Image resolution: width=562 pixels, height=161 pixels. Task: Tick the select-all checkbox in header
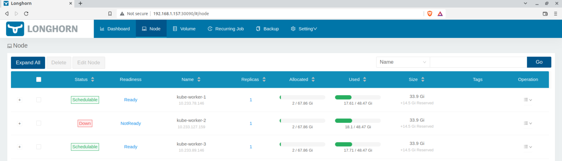click(x=39, y=79)
